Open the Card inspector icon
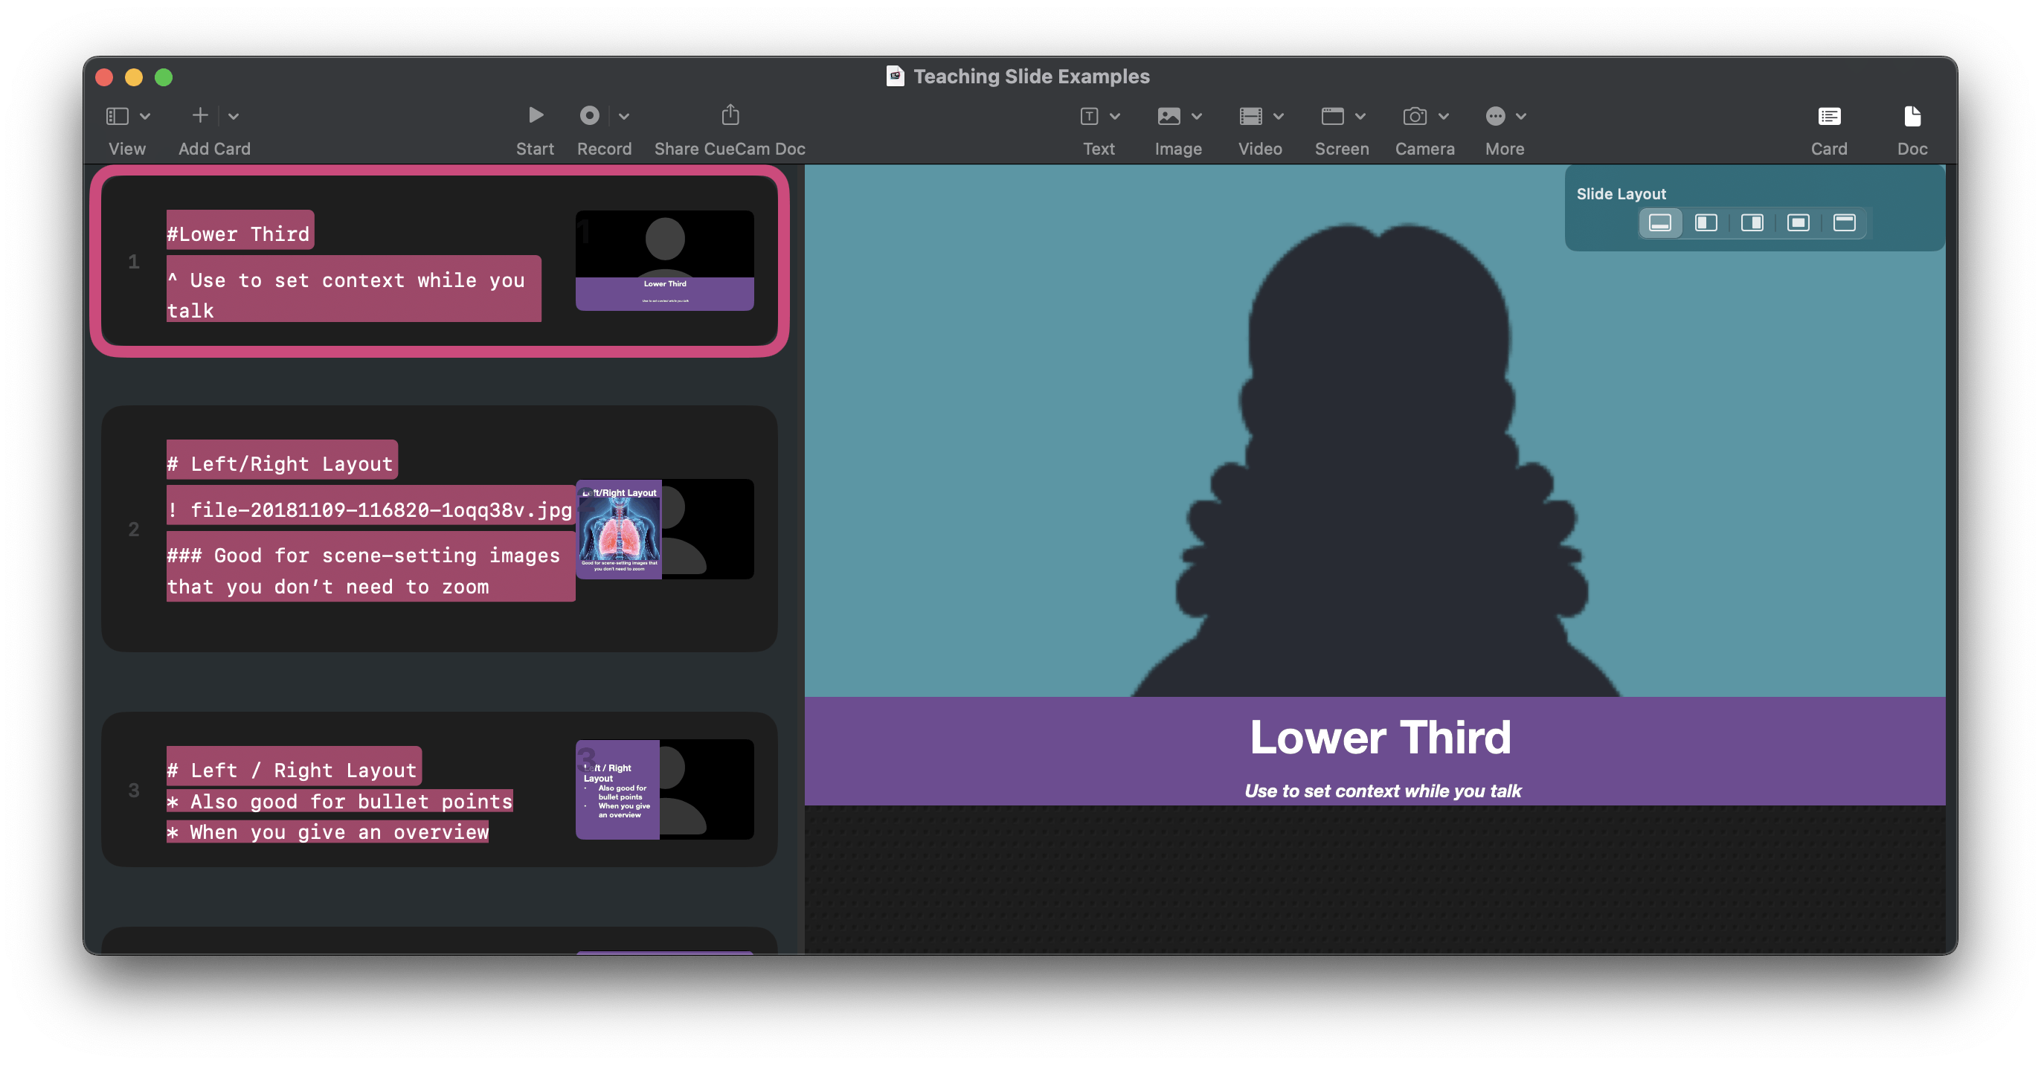This screenshot has height=1065, width=2041. (x=1829, y=117)
